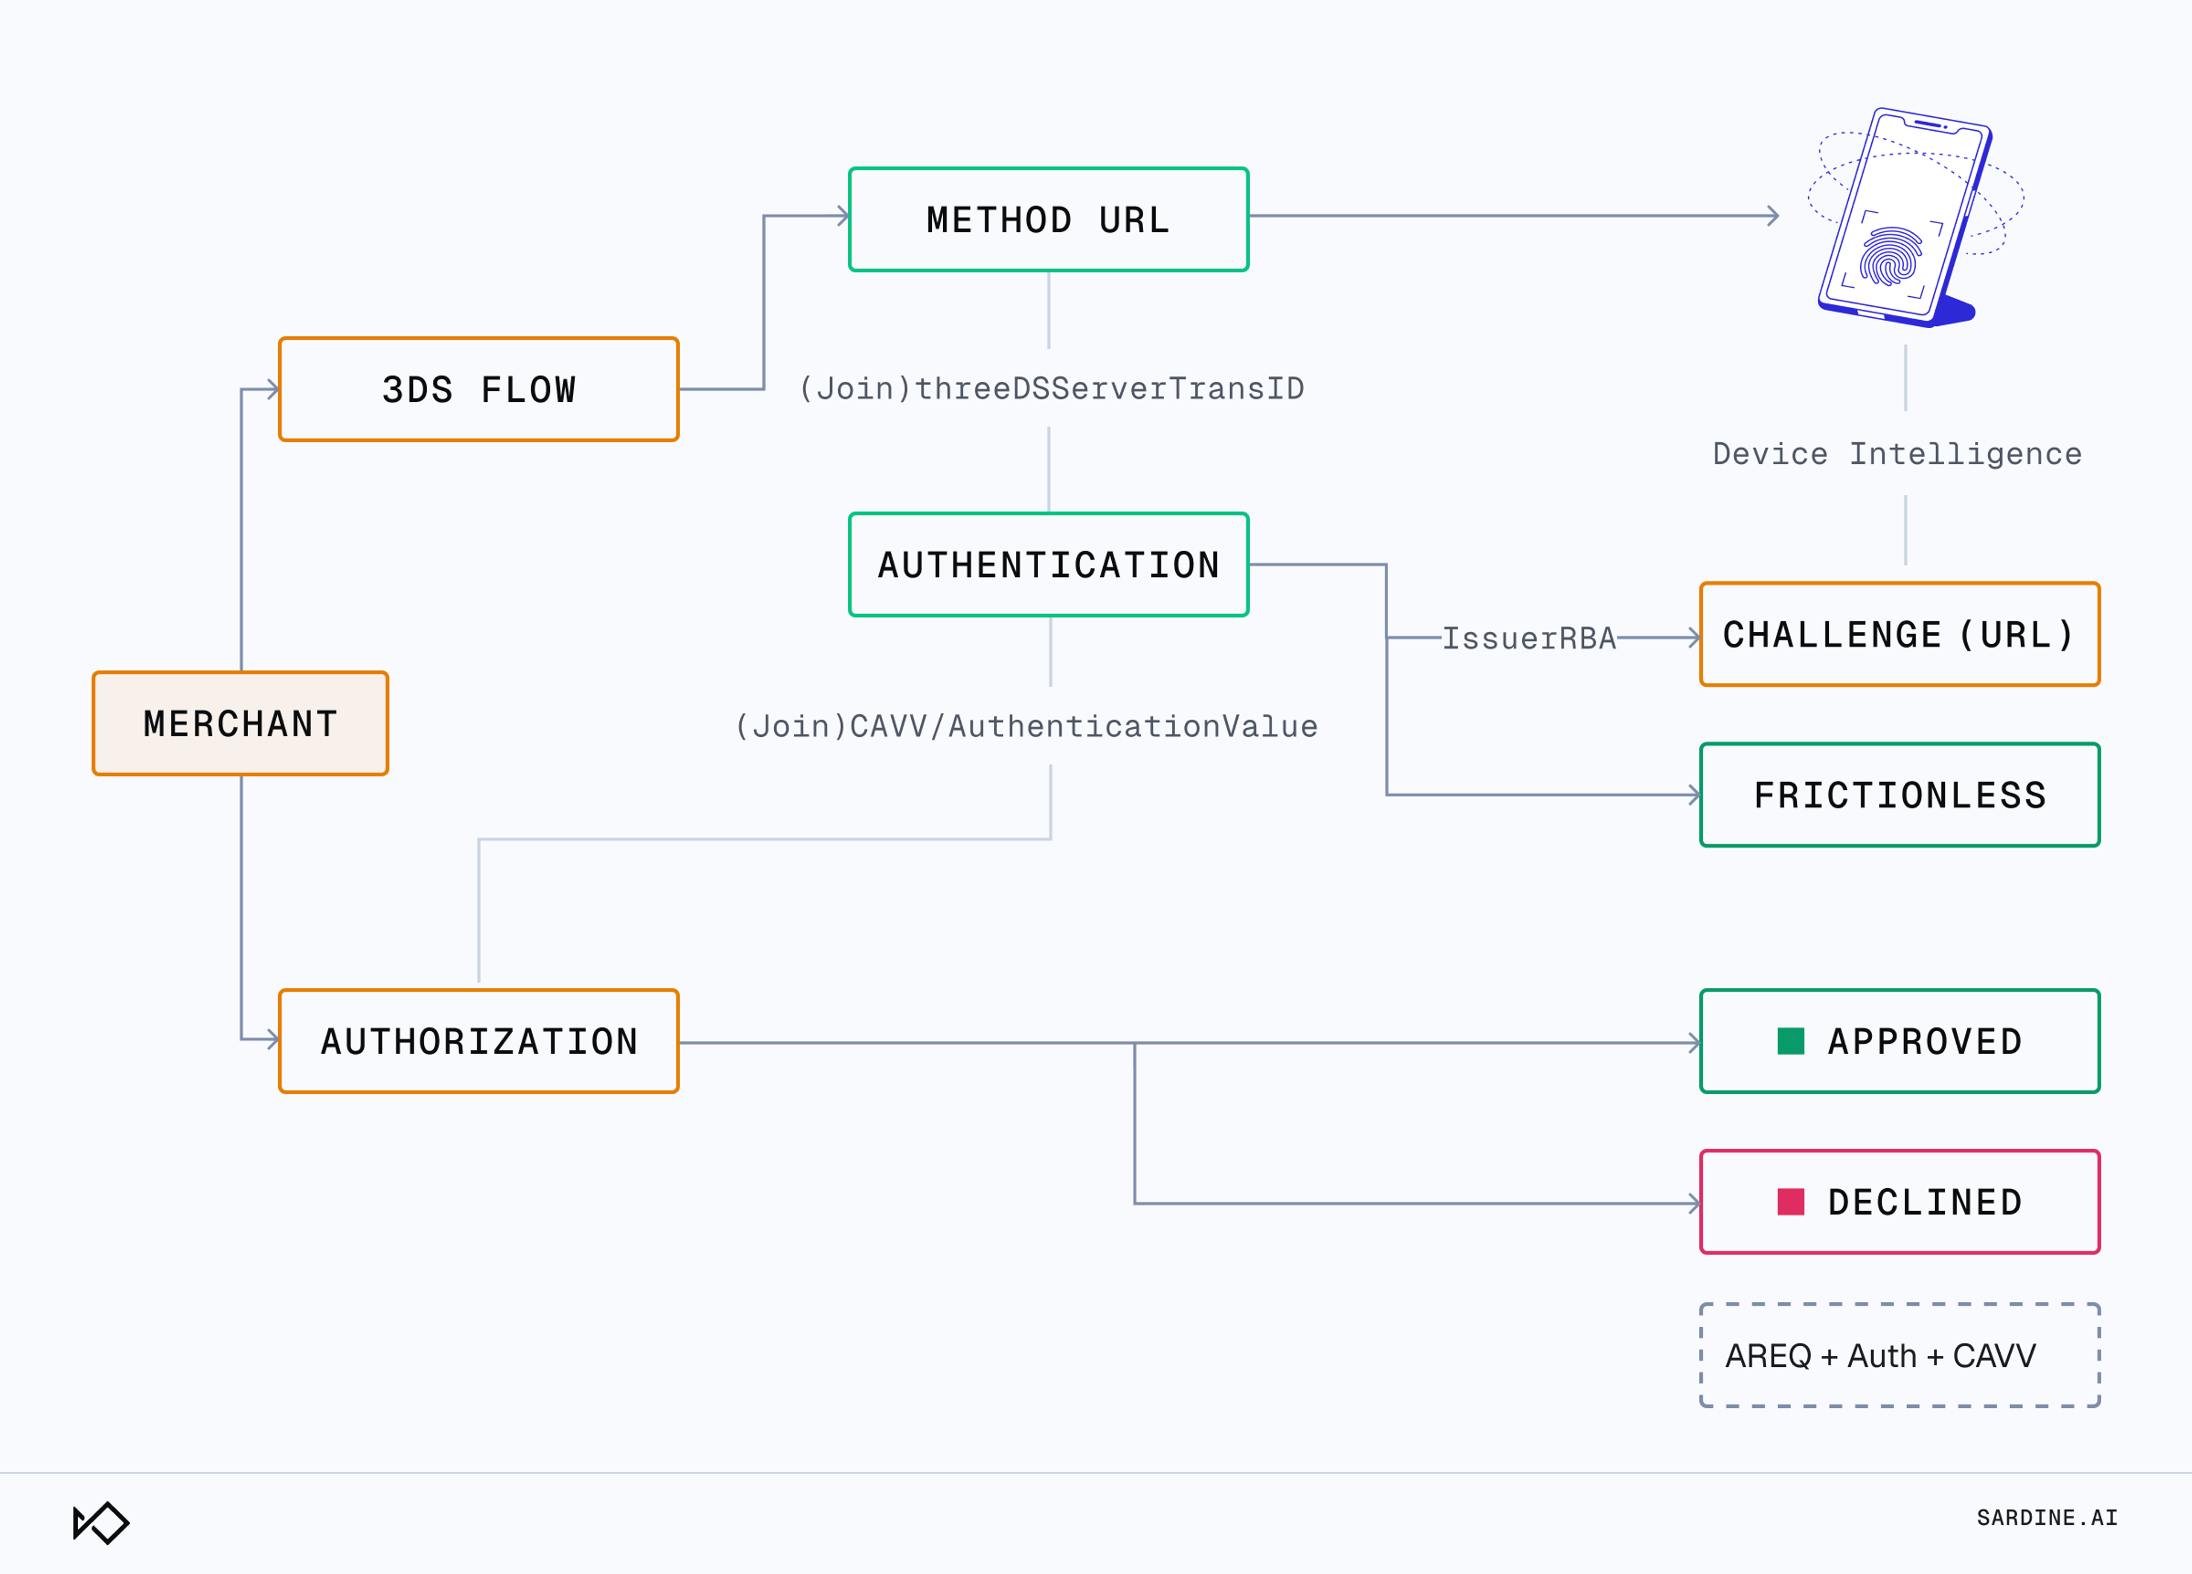Click the DECLINED label text
This screenshot has height=1574, width=2192.
1924,1202
